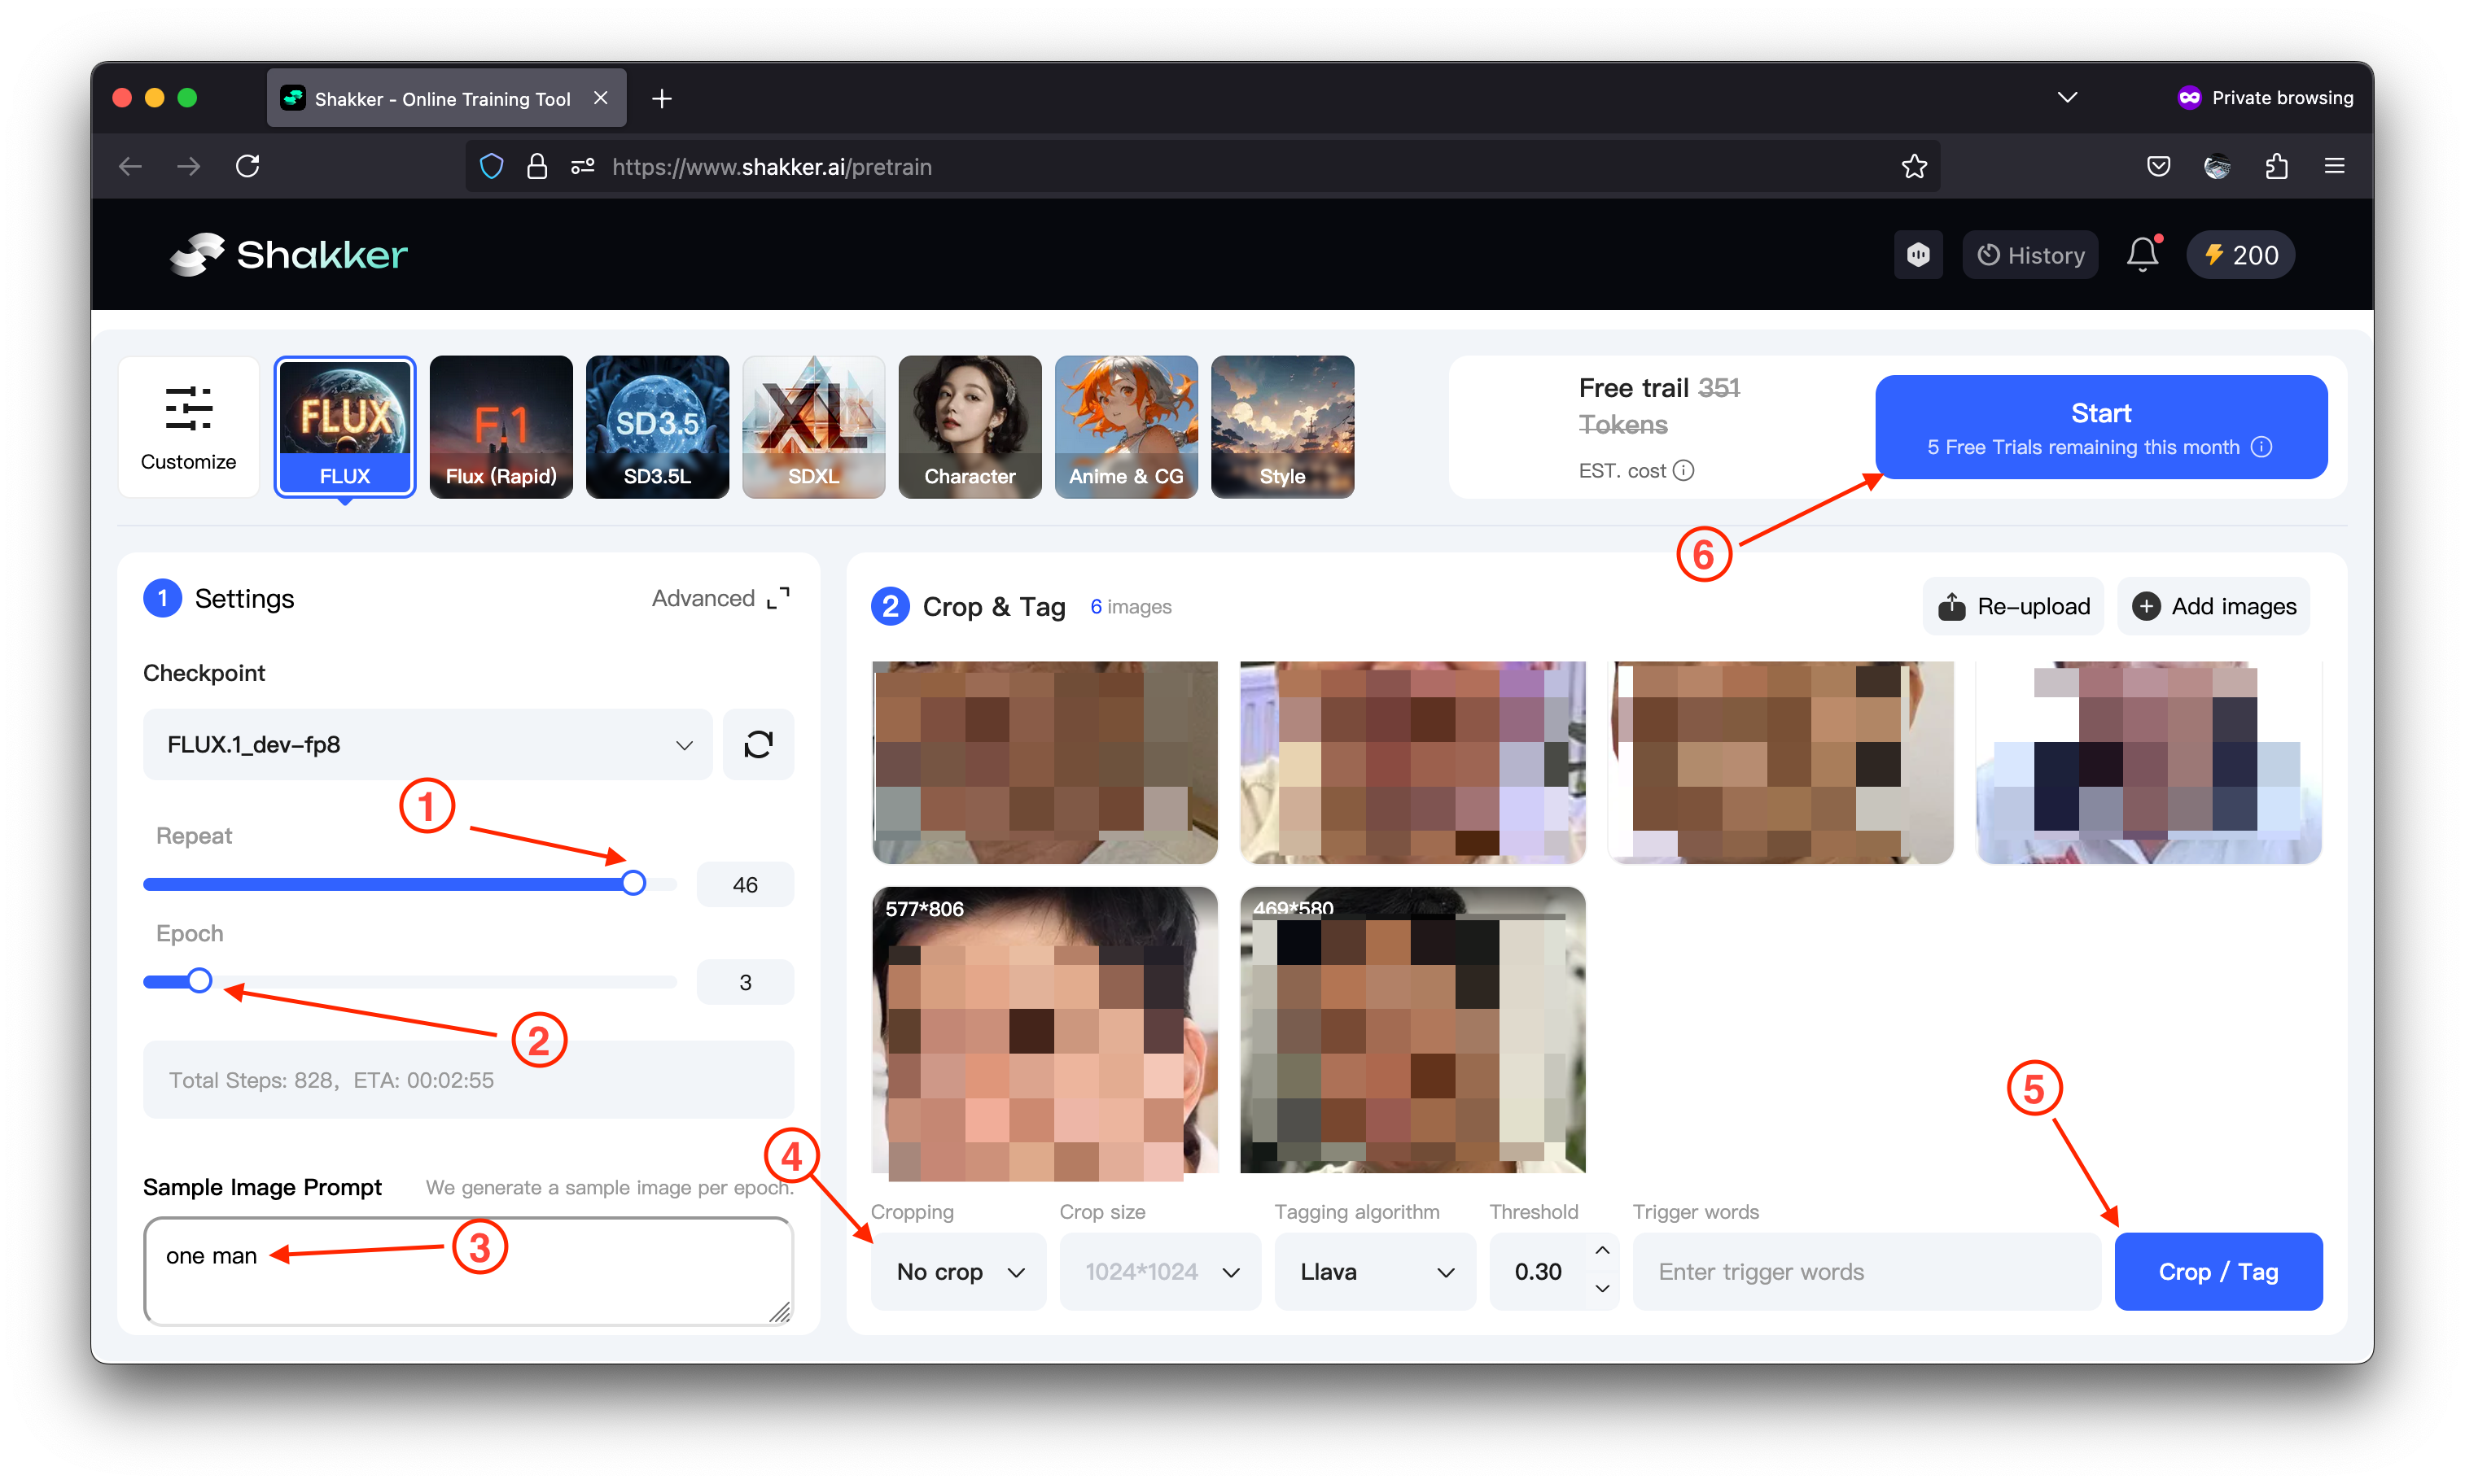2465x1484 pixels.
Task: Click the feedback icon beside History
Action: [x=1918, y=254]
